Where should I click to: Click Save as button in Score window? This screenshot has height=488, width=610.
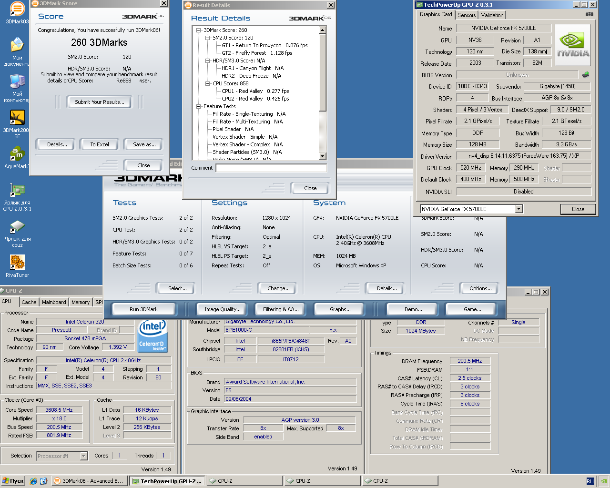pyautogui.click(x=144, y=144)
